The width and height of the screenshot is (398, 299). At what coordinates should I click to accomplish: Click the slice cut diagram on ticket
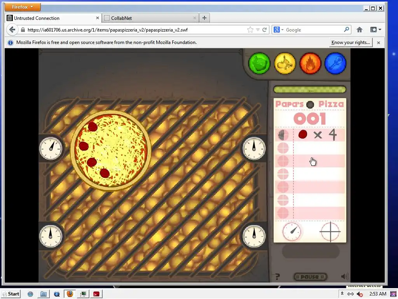tap(330, 232)
